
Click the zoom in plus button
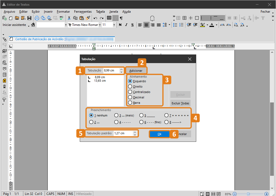(x=267, y=194)
